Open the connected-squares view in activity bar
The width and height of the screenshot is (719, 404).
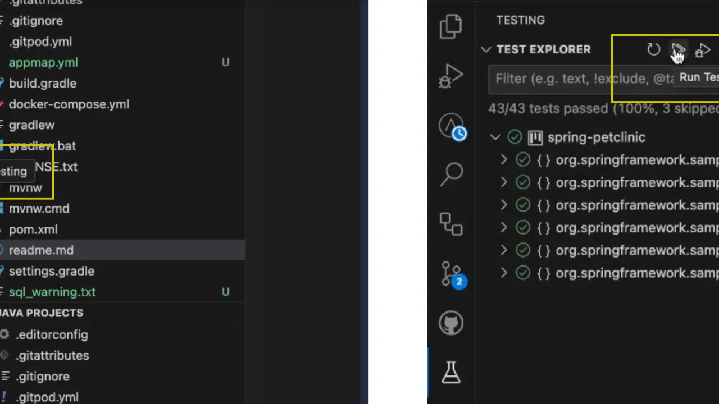pos(451,224)
